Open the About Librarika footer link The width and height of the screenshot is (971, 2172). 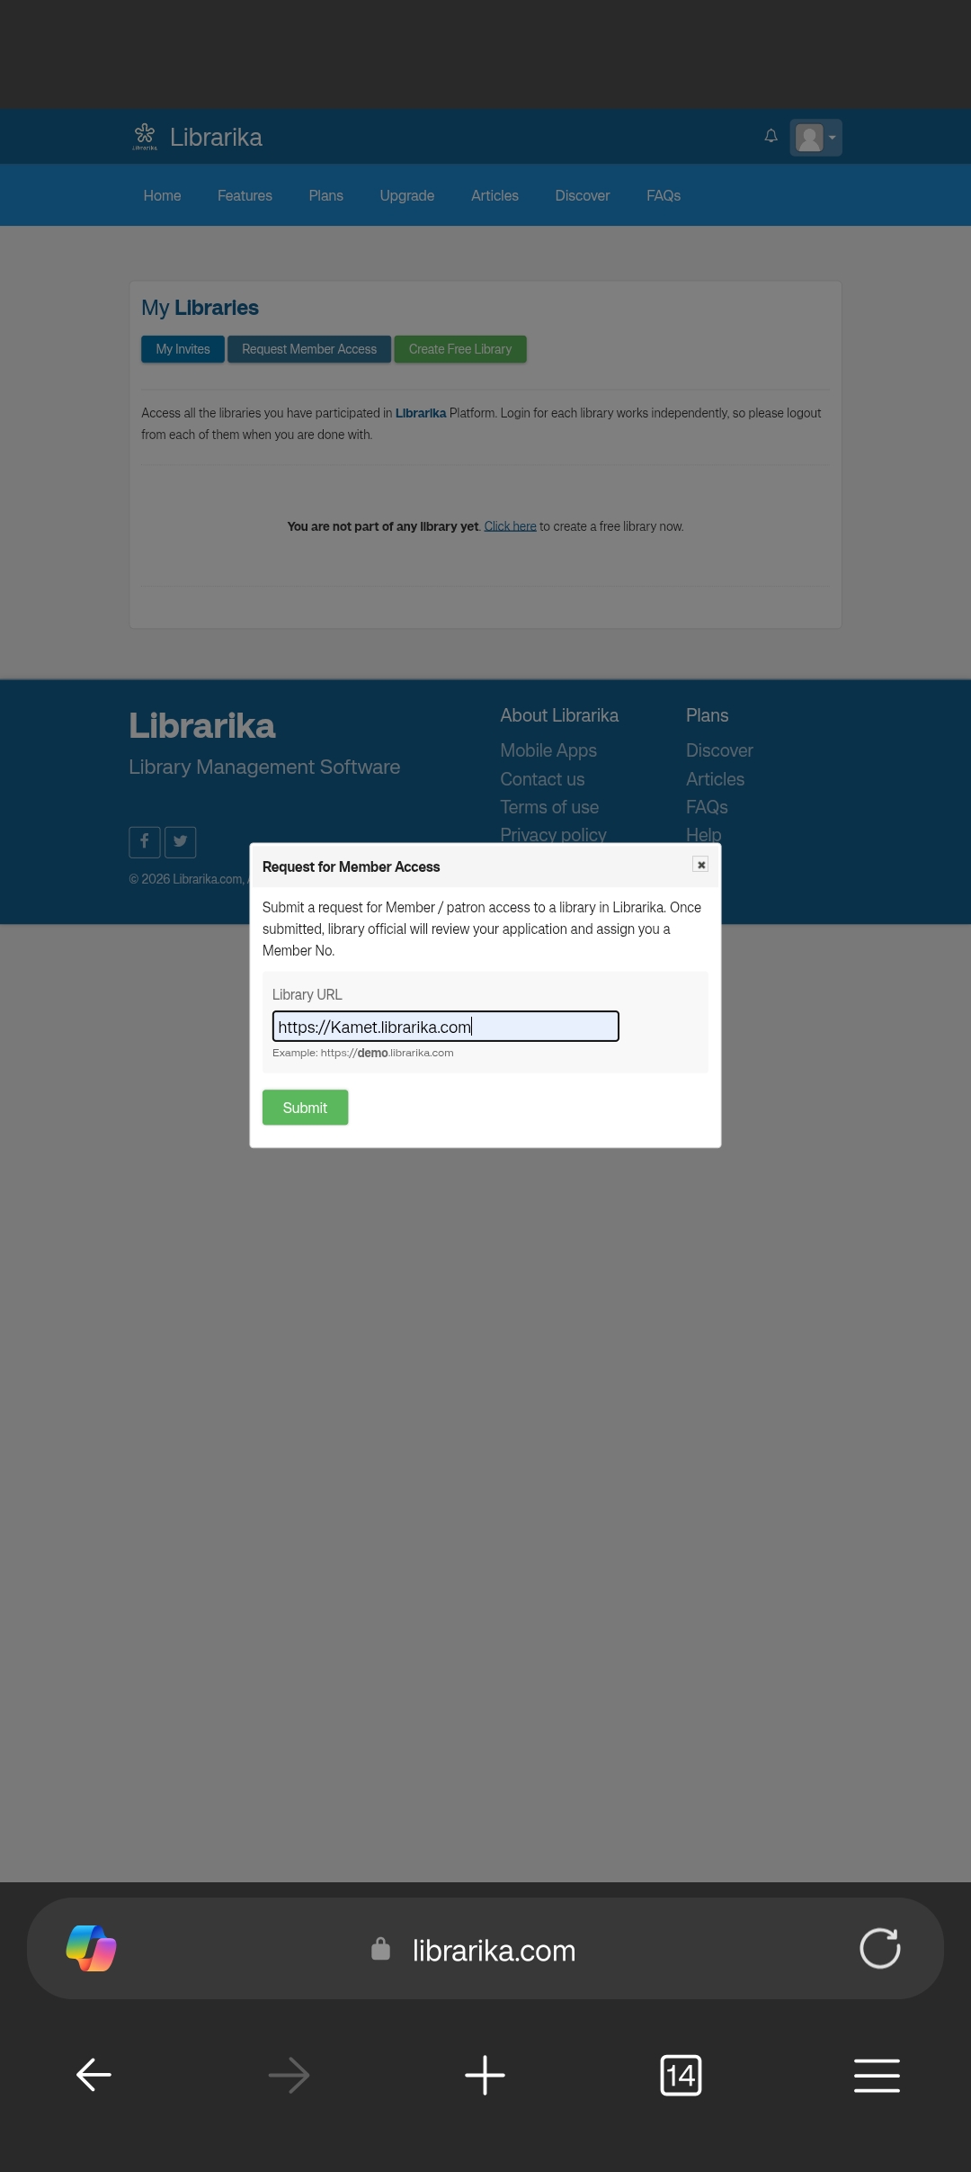click(559, 715)
